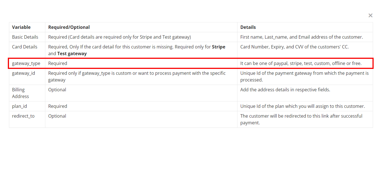Image resolution: width=382 pixels, height=184 pixels.
Task: Click the redirect_to details description
Action: pos(301,119)
